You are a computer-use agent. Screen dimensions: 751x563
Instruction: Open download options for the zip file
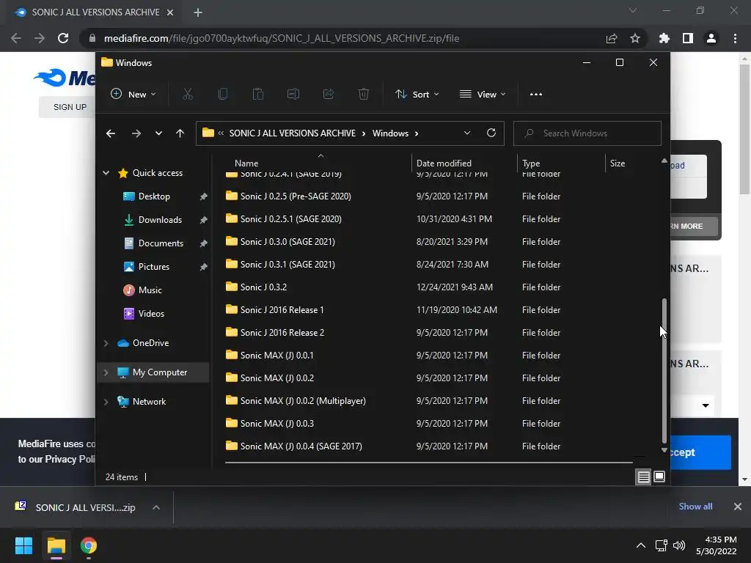pos(156,507)
